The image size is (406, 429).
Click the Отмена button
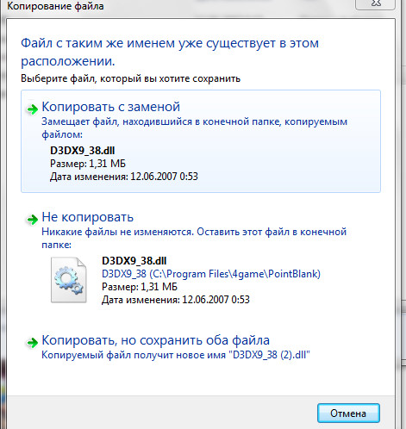(x=348, y=413)
